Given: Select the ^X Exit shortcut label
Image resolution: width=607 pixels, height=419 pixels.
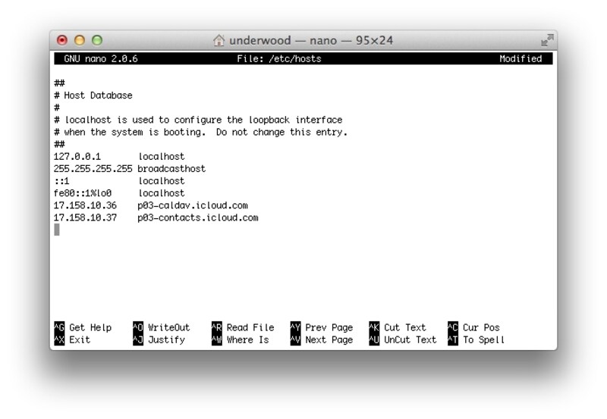Looking at the screenshot, I should pyautogui.click(x=73, y=340).
